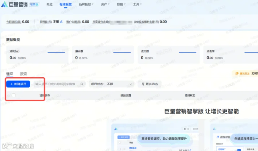Edit the 日预算 with pencil icon

point(61,22)
